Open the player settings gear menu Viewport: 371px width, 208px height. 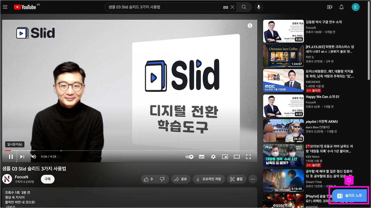(213, 156)
